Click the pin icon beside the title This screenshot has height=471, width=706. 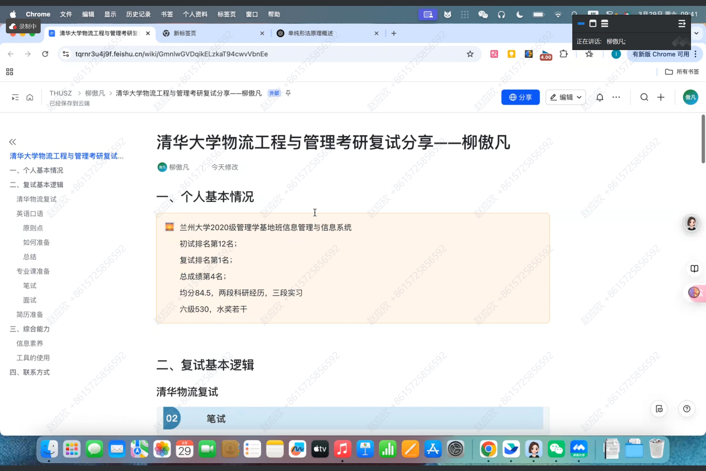pos(288,93)
